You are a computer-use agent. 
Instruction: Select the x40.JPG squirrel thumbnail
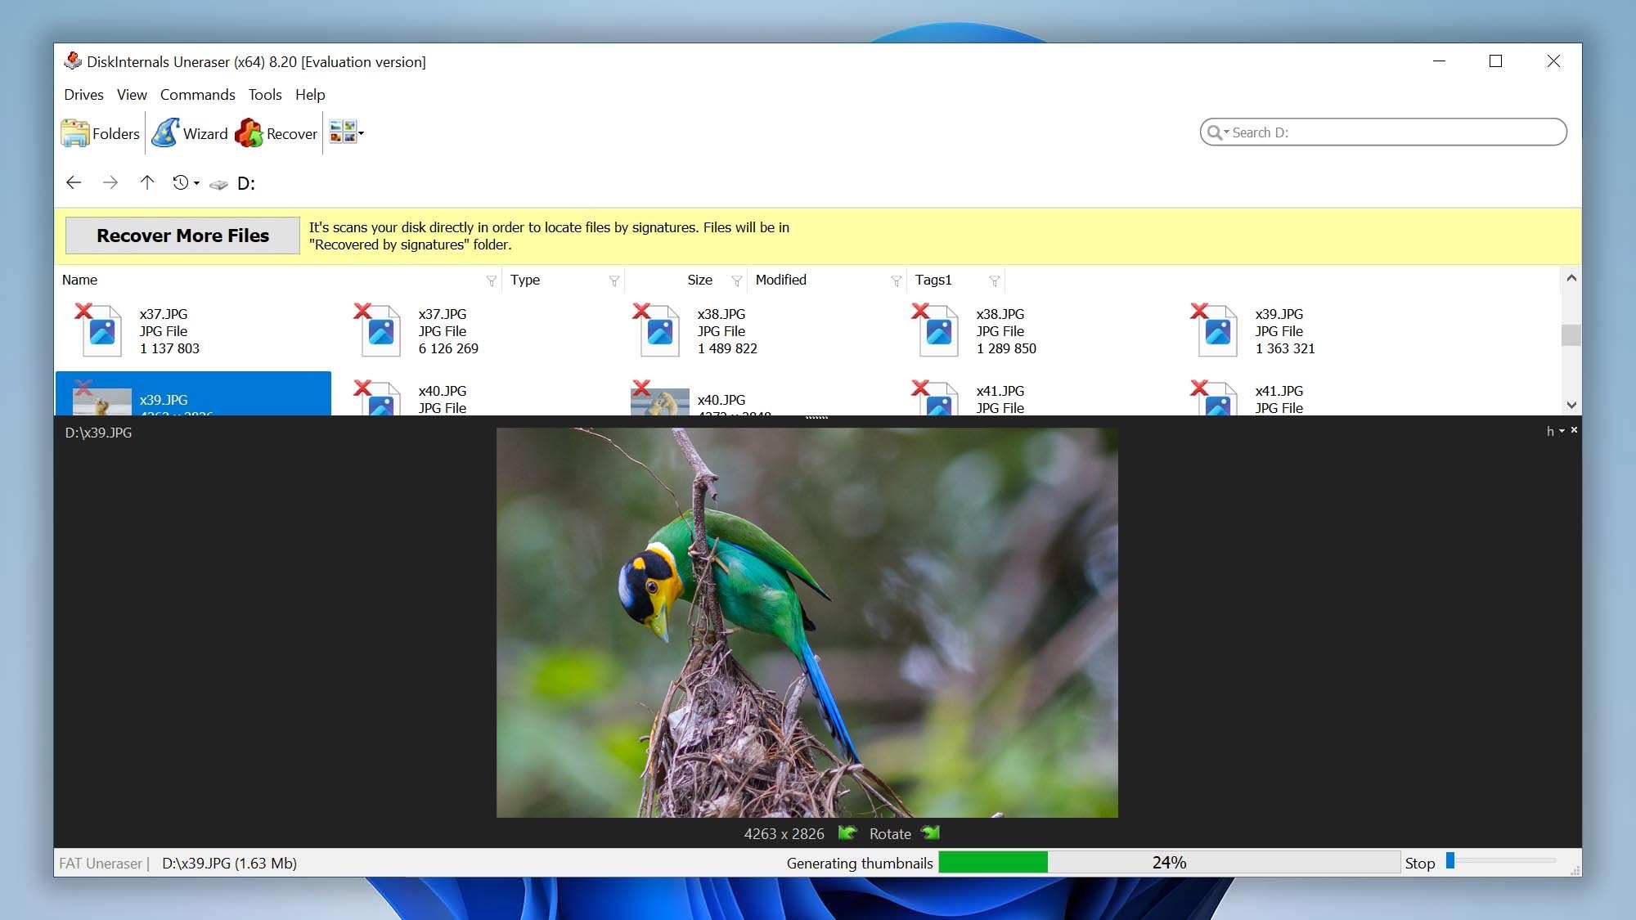(660, 402)
